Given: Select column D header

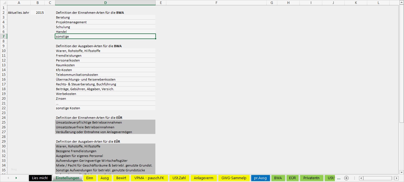Looking at the screenshot, I should (x=105, y=3).
